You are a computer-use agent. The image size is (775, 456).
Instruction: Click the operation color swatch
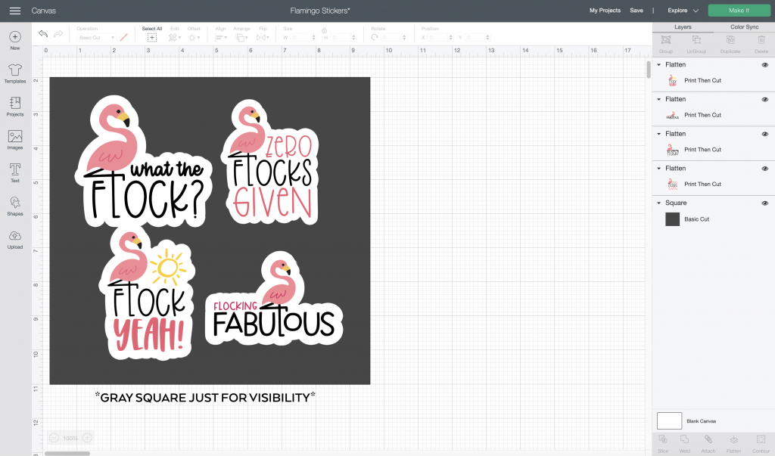pos(124,38)
